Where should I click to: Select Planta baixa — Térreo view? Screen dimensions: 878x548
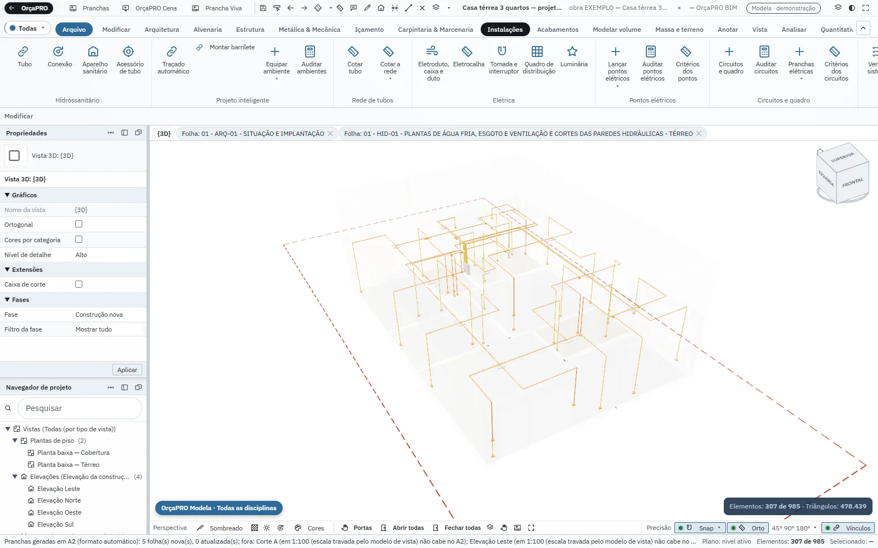click(68, 465)
